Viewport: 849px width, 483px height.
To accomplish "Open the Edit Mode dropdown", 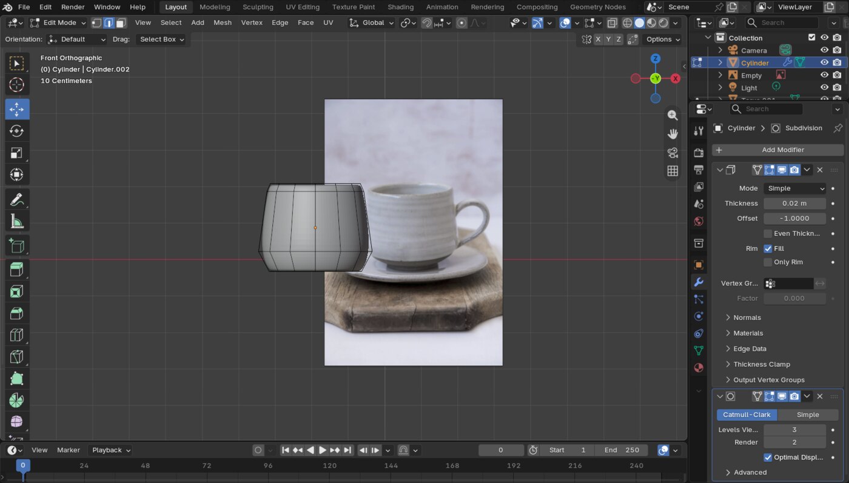I will pos(58,22).
